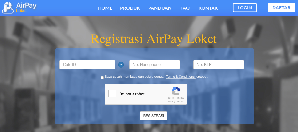Click the DAFTAR button

(281, 8)
